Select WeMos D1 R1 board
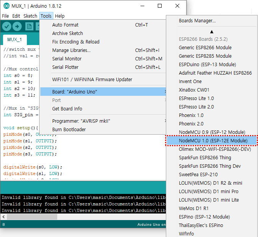Image resolution: width=258 pixels, height=237 pixels. pos(212,209)
